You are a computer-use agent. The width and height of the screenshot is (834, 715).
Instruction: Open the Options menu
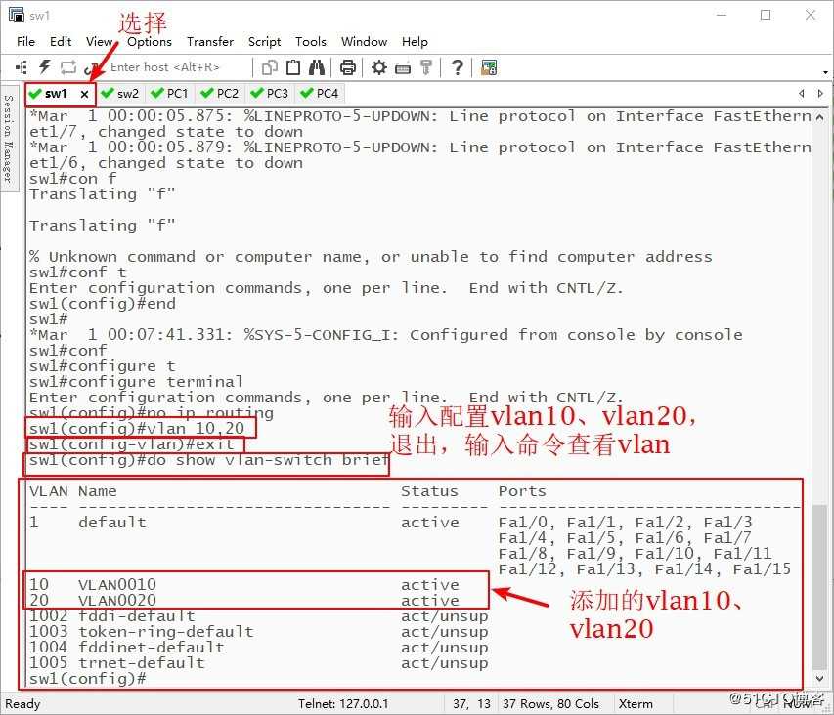tap(149, 41)
